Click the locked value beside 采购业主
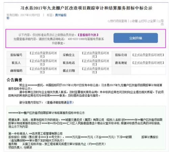This screenshot has width=169, height=152. click(x=95, y=55)
